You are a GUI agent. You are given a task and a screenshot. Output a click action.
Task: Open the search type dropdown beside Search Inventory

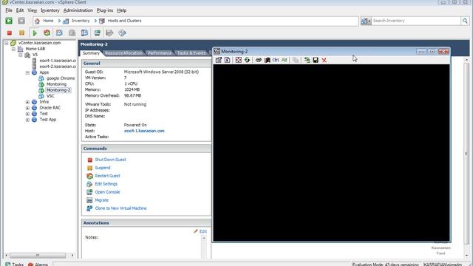click(366, 21)
